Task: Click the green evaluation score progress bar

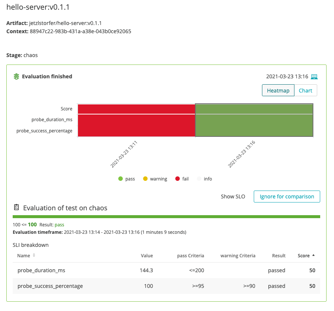Action: 166,217
